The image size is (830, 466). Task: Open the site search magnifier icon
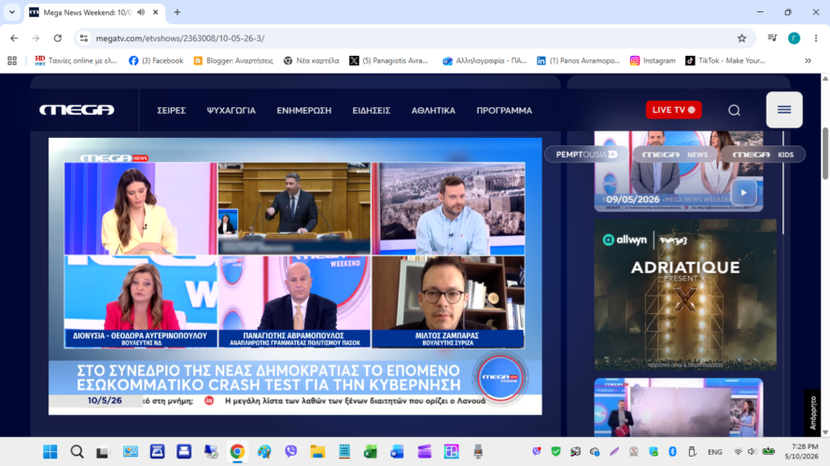point(734,110)
